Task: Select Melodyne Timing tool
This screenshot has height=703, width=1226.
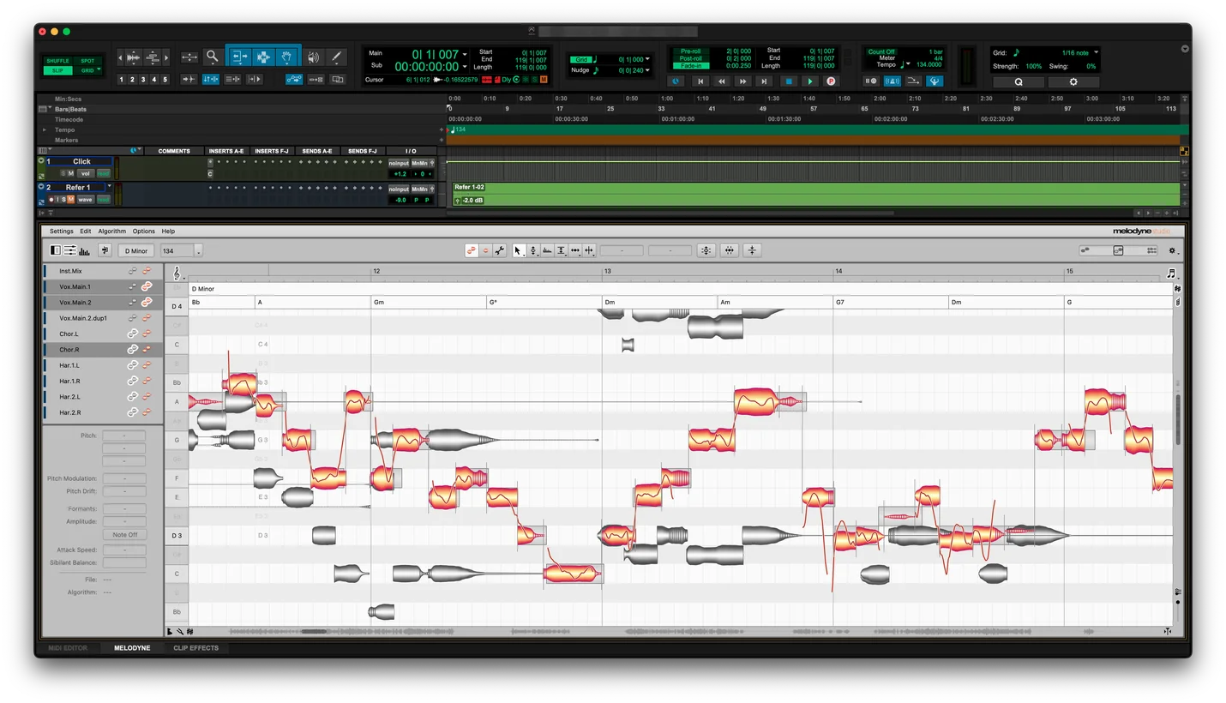Action: click(575, 250)
